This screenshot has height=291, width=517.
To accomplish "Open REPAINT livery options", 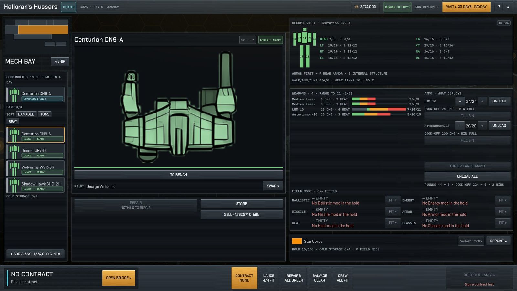I will click(x=498, y=241).
